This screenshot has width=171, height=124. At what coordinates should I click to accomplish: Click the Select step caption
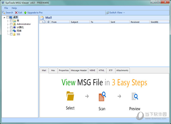click(x=70, y=108)
